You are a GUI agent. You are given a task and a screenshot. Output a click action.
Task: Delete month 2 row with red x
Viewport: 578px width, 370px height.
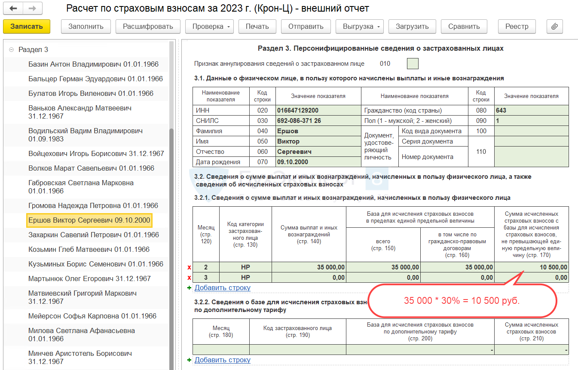coord(189,267)
